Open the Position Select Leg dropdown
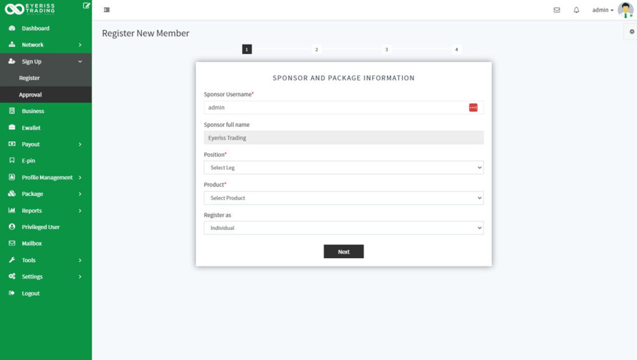Screen dimensions: 637x360 343,168
